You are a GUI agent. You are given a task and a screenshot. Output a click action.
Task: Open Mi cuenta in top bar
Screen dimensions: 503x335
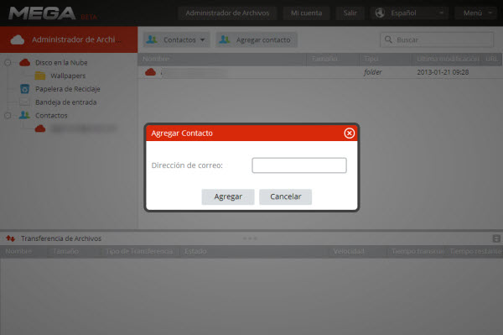click(306, 13)
